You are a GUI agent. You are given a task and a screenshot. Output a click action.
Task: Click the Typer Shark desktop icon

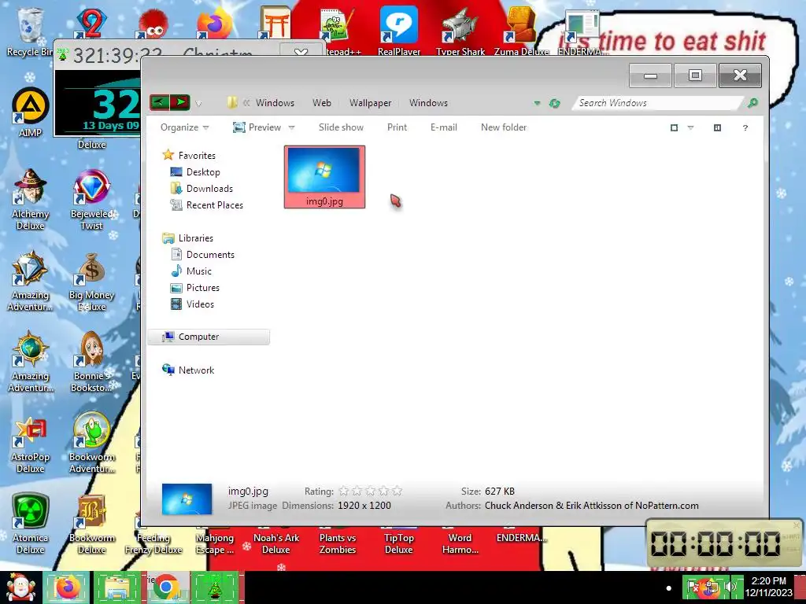click(x=460, y=31)
